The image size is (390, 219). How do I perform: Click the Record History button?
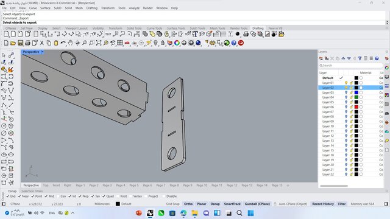323,204
